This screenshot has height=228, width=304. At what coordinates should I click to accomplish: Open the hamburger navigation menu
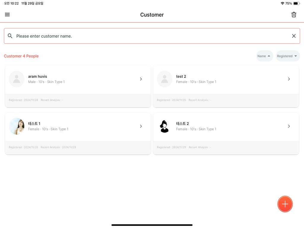pos(7,15)
